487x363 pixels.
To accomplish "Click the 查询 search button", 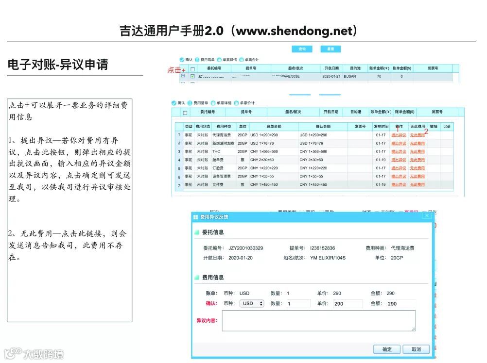I will coord(302,49).
